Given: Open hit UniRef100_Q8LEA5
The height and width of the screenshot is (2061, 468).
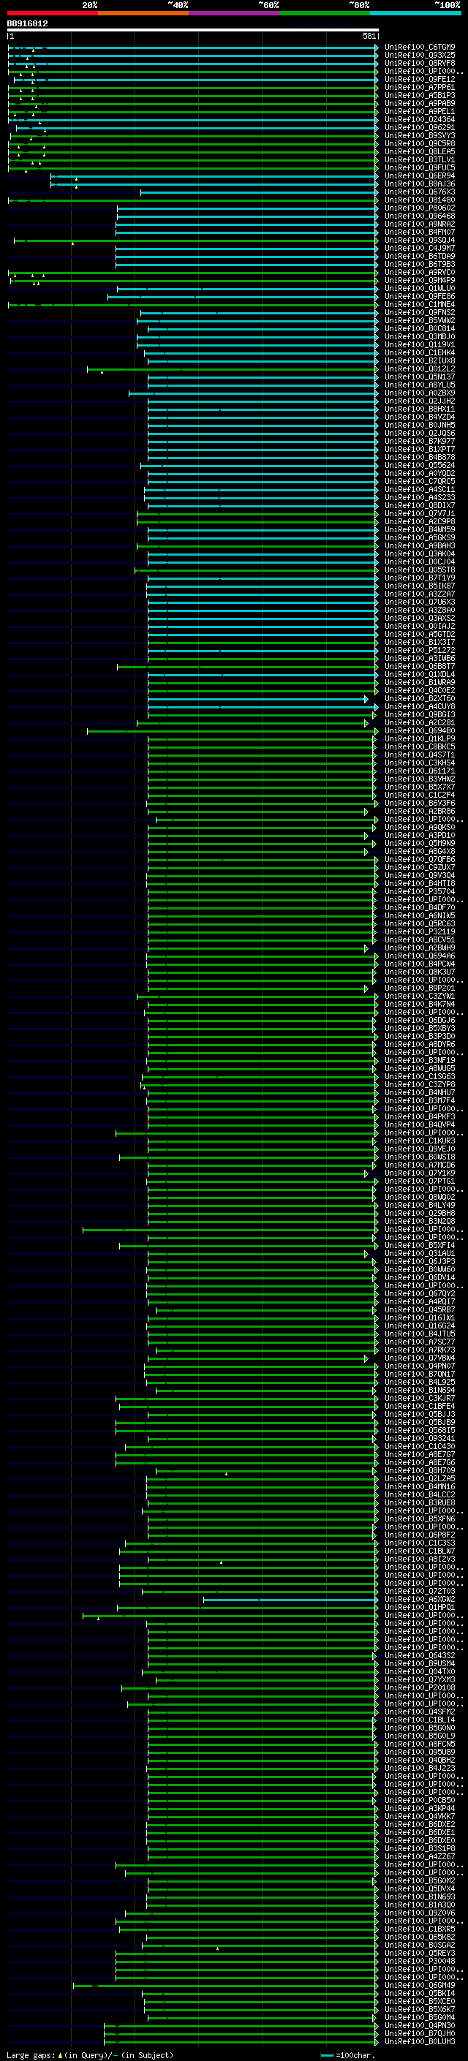Looking at the screenshot, I should click(x=420, y=152).
